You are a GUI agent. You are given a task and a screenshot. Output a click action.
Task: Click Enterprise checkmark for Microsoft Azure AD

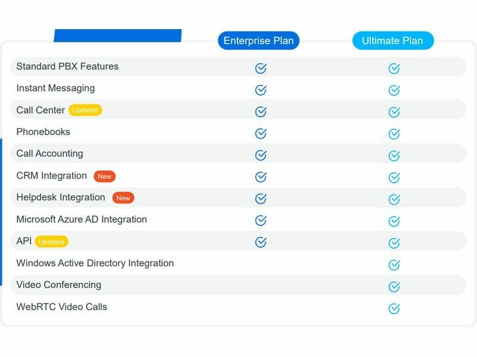coord(261,220)
